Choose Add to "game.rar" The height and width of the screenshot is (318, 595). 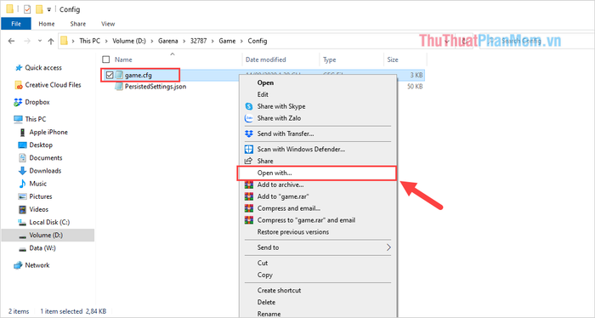(x=283, y=196)
